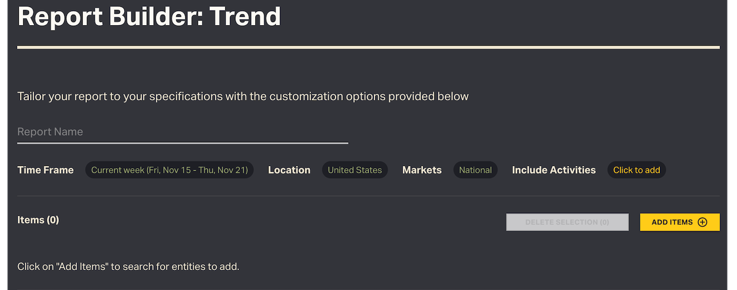737x290 pixels.
Task: Click the greyed DELETE SELECTION (0) button
Action: tap(567, 222)
